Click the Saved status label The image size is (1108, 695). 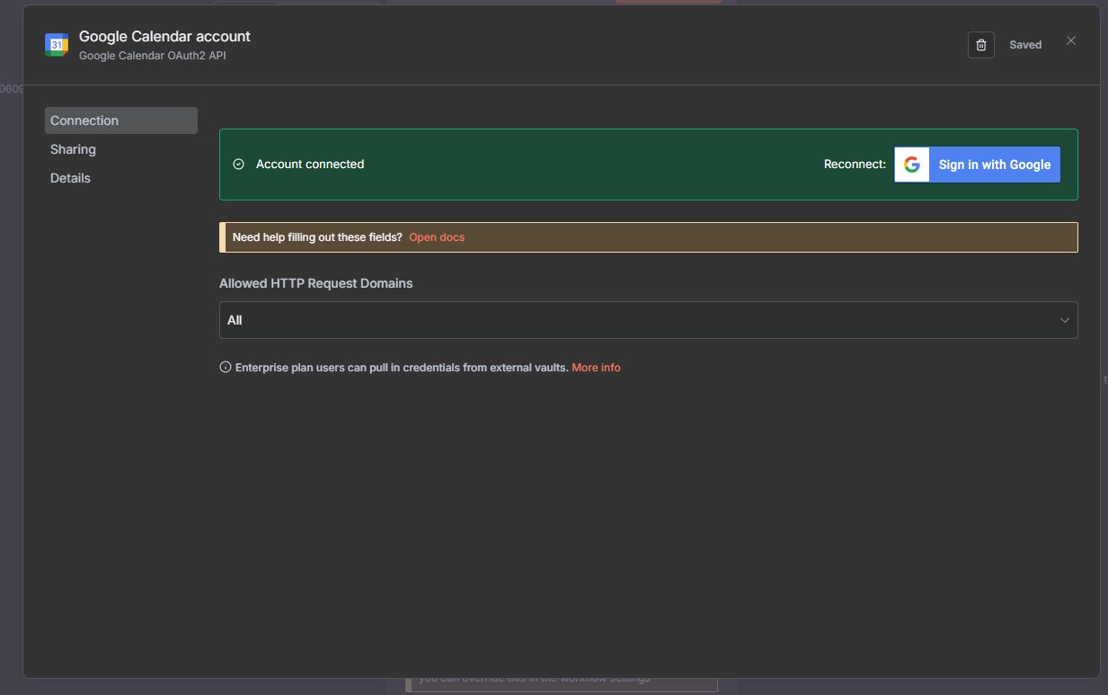[1025, 45]
